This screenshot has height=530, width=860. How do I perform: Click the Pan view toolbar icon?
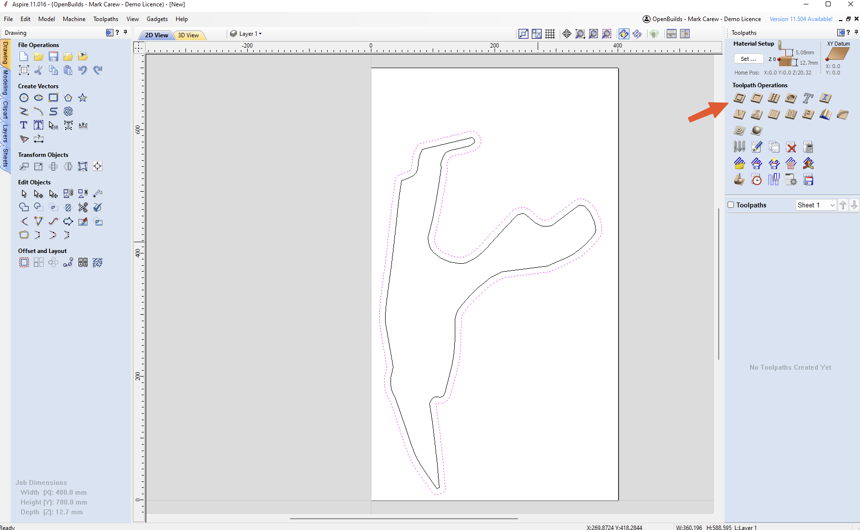coord(567,34)
